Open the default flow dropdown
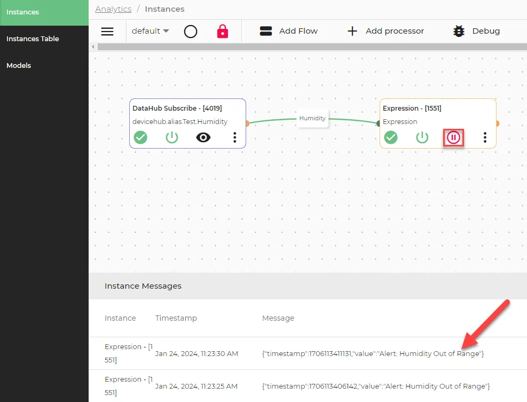The width and height of the screenshot is (527, 402). 150,31
